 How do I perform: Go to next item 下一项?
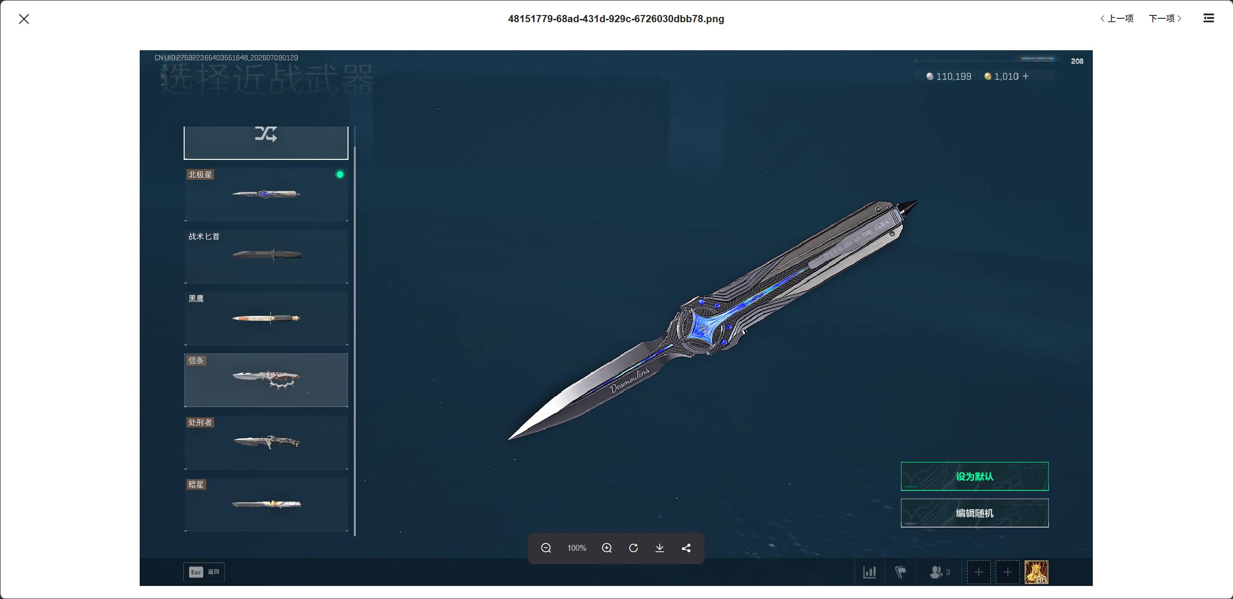click(1165, 18)
